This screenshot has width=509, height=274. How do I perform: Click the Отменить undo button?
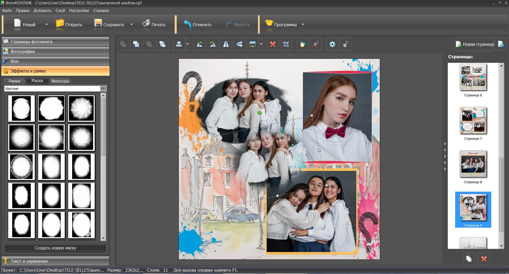(198, 25)
